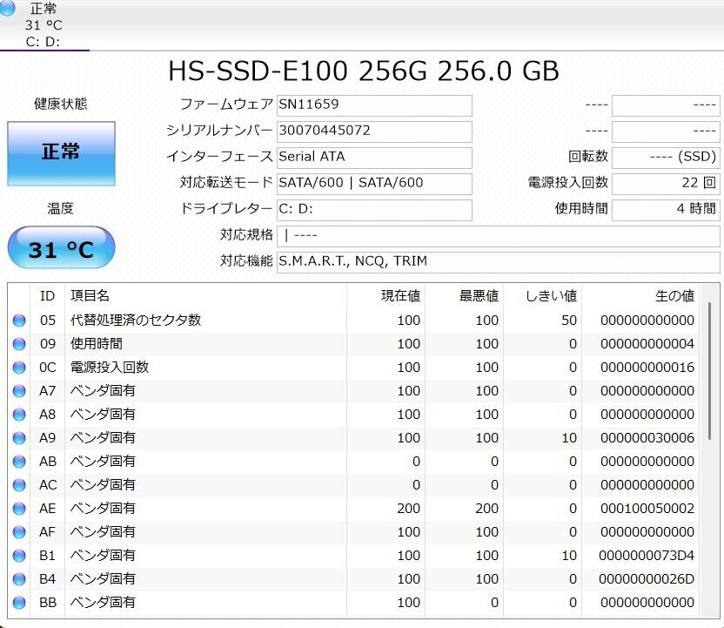
Task: Click the 対応転送モード field SATA/600
Action: [374, 184]
